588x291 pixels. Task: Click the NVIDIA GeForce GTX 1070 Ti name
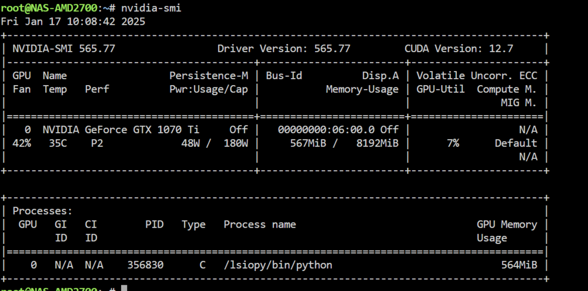click(x=121, y=130)
